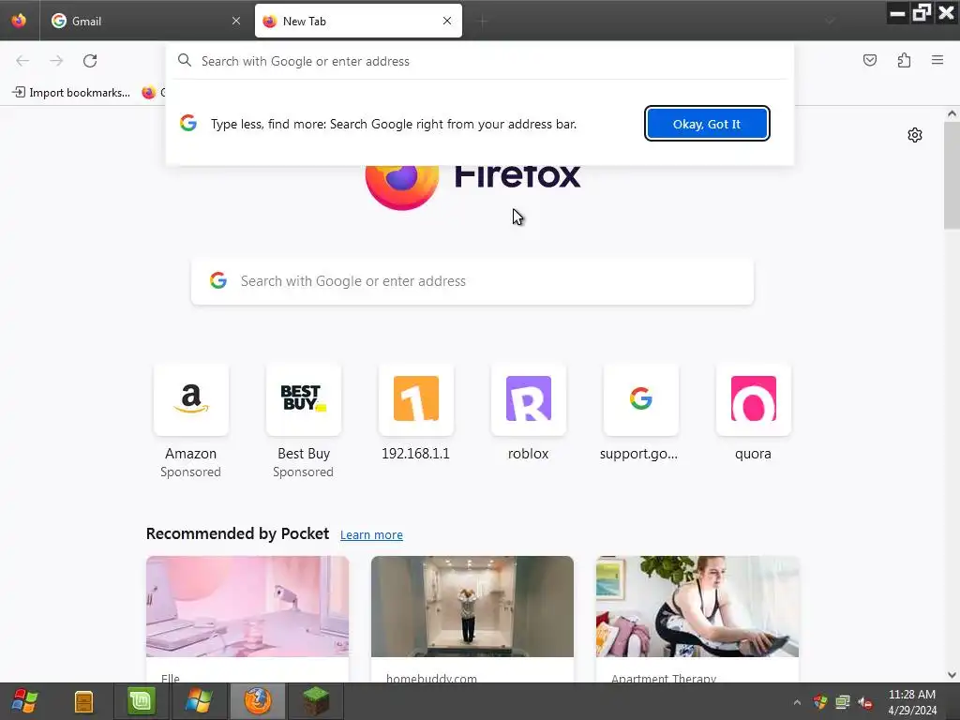The width and height of the screenshot is (960, 720).
Task: Focus the address bar search field
Action: tap(480, 61)
